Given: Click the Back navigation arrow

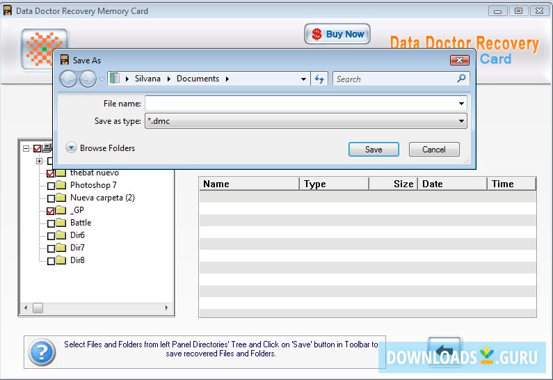Looking at the screenshot, I should [x=68, y=79].
